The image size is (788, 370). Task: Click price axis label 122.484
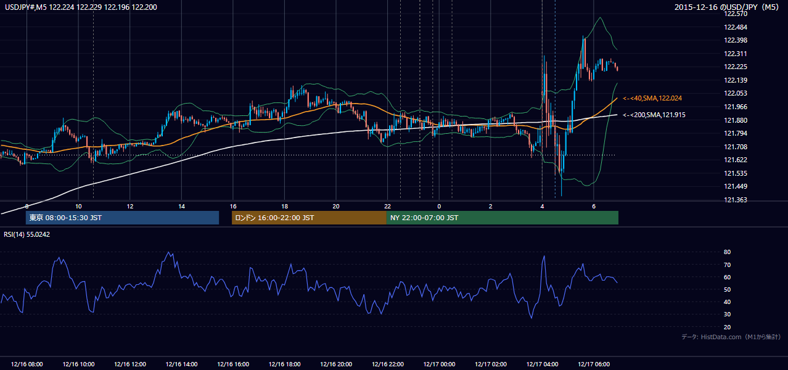click(735, 27)
